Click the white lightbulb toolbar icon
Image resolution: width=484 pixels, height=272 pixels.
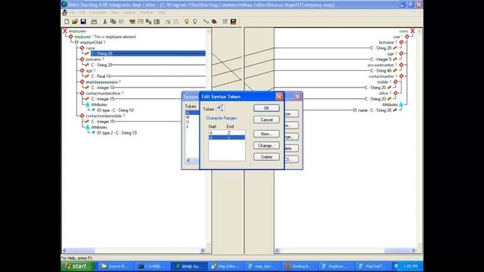click(x=195, y=22)
